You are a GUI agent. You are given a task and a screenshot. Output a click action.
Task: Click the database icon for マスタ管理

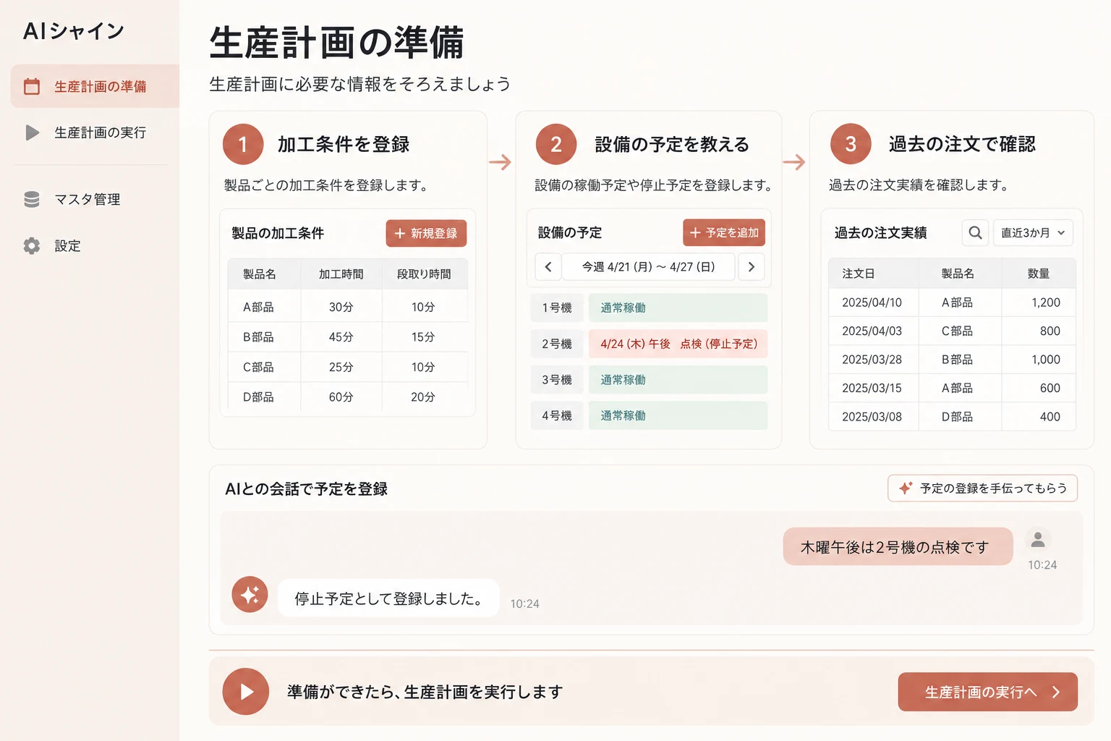click(32, 200)
